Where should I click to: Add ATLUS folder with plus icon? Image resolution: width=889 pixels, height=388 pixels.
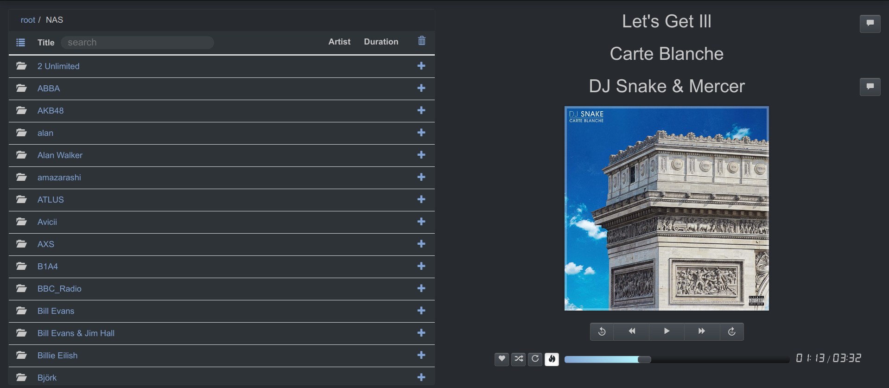pos(421,199)
